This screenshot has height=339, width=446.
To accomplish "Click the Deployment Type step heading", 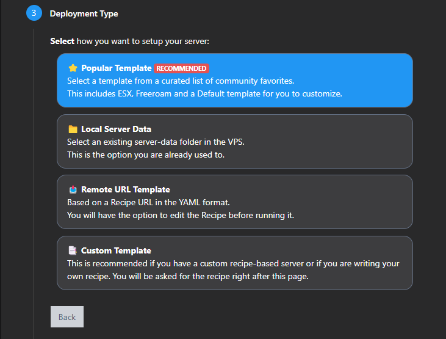I will click(84, 13).
